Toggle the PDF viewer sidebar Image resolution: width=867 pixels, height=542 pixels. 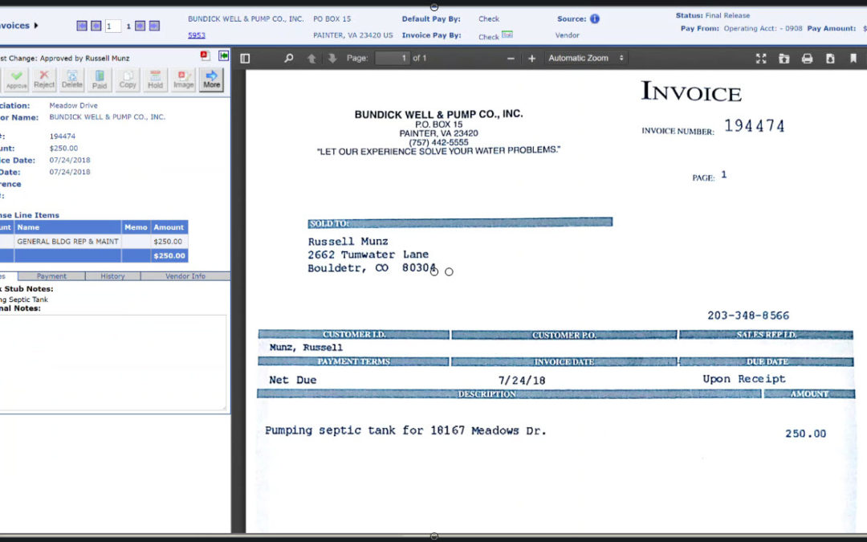tap(246, 59)
